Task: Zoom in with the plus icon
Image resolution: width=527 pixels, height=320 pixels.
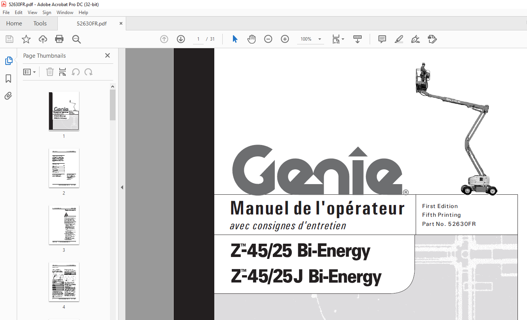Action: [x=285, y=39]
